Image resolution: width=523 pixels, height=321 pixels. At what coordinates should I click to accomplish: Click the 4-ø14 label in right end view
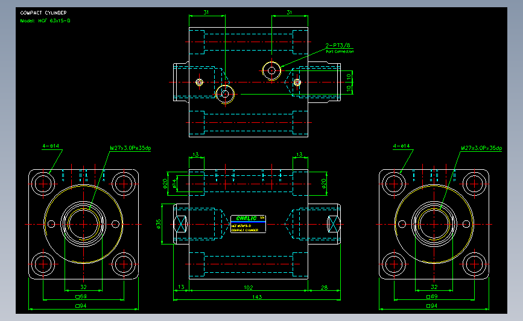(x=401, y=146)
